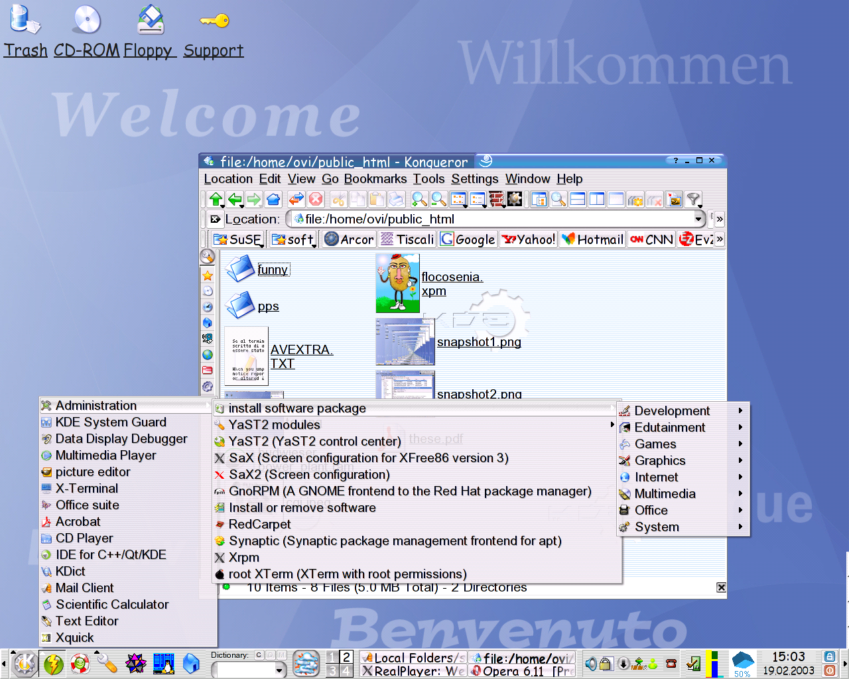
Task: Expand the Development submenu
Action: pos(684,411)
